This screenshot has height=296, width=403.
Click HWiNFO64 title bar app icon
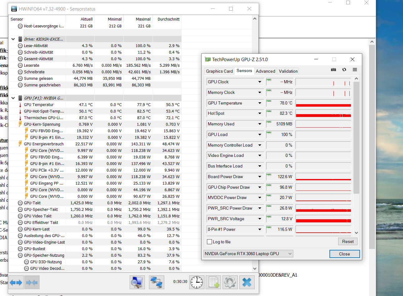tap(14, 9)
